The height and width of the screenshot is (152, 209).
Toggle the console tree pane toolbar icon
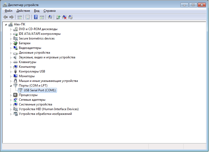(x=20, y=17)
